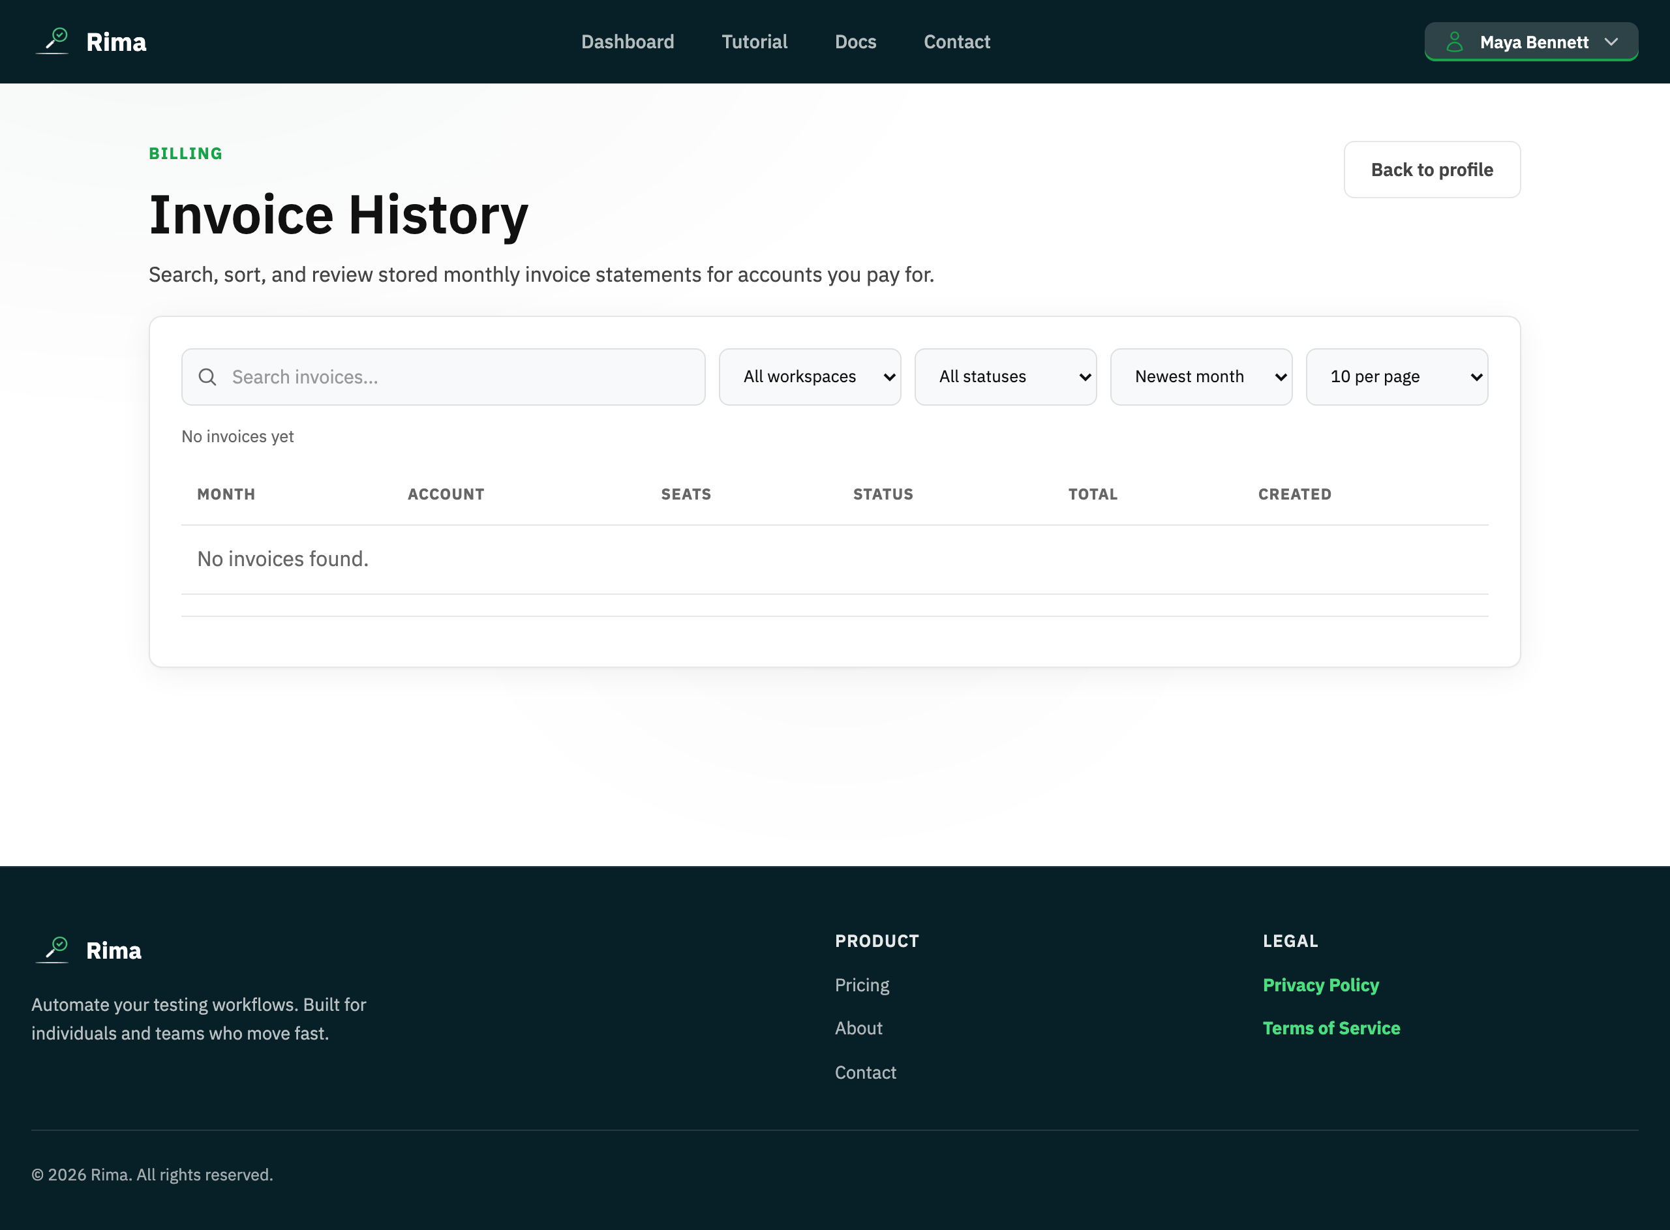The image size is (1670, 1230).
Task: Click the user avatar icon beside Maya Bennett
Action: click(1454, 42)
